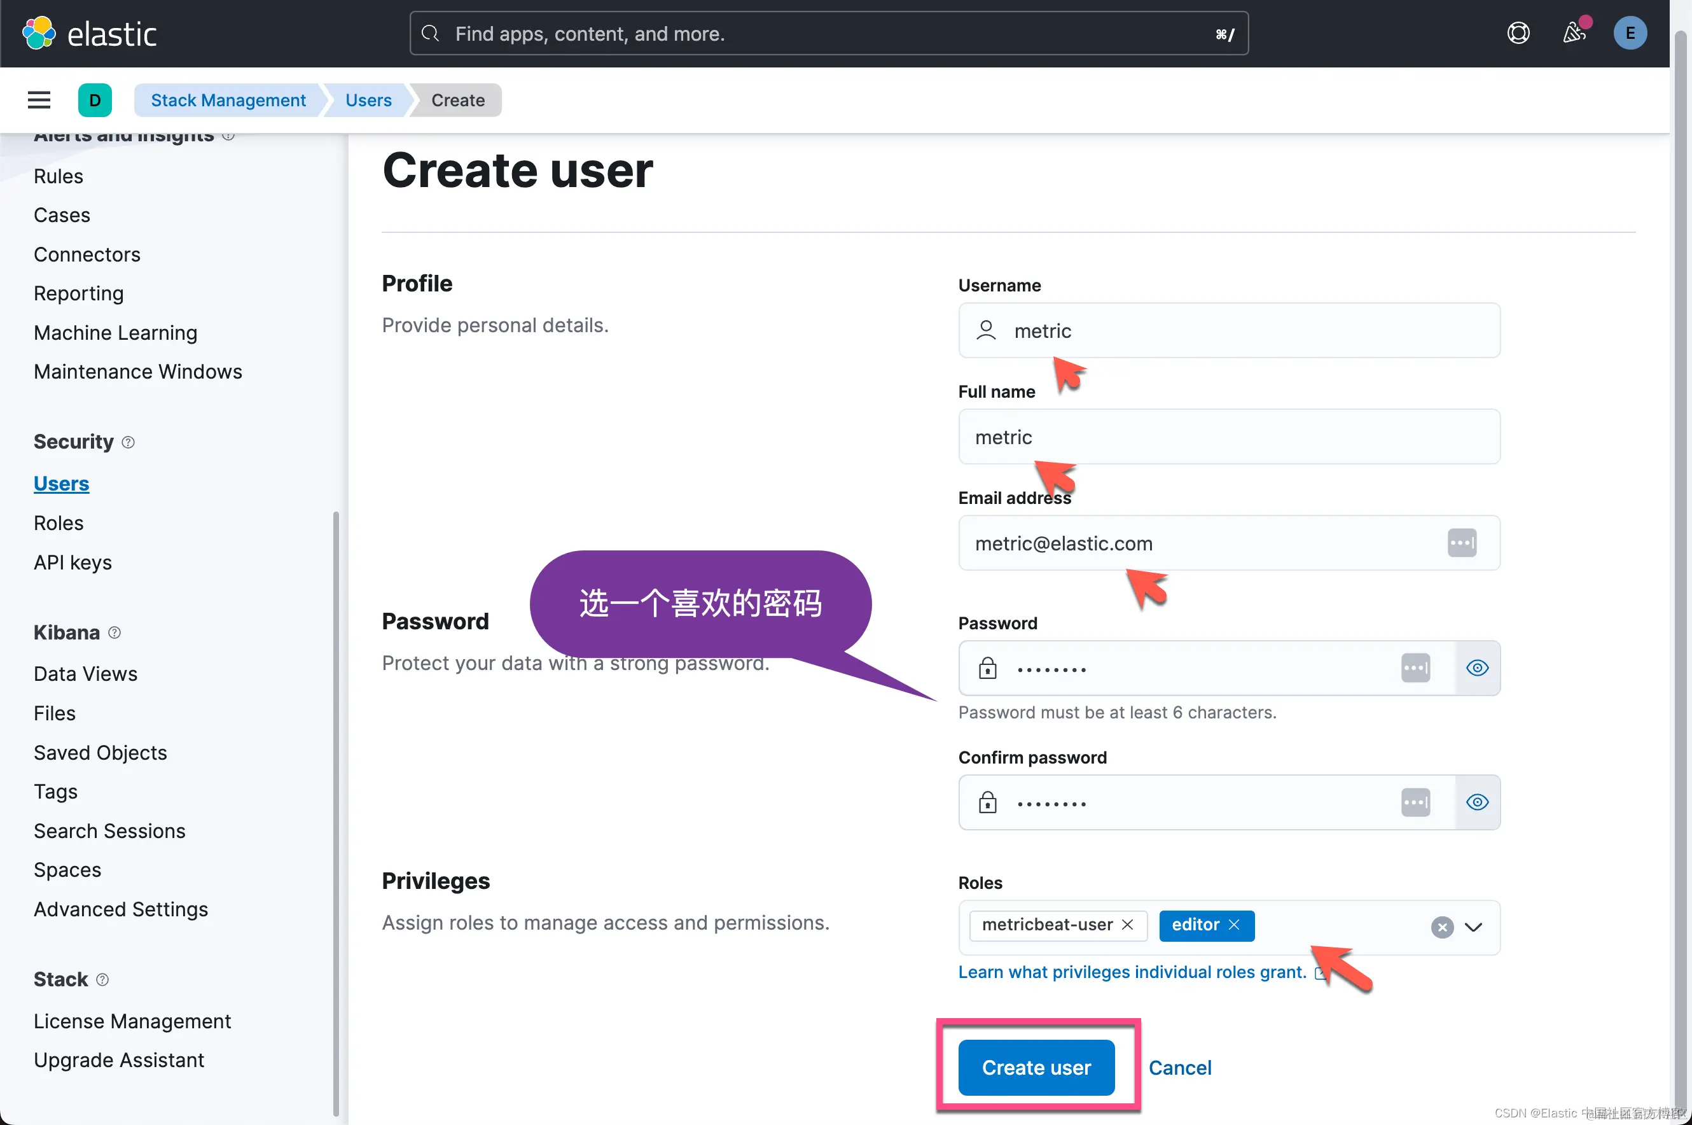Click the D space selector avatar
This screenshot has height=1125, width=1692.
[95, 100]
